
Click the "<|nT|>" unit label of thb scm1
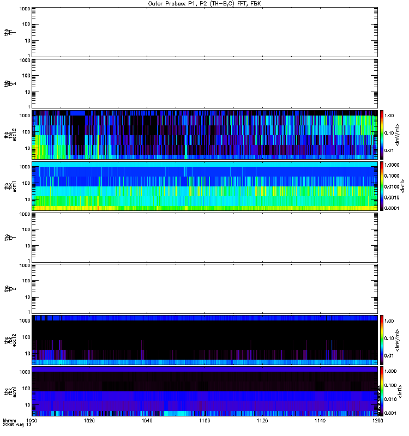coord(402,186)
